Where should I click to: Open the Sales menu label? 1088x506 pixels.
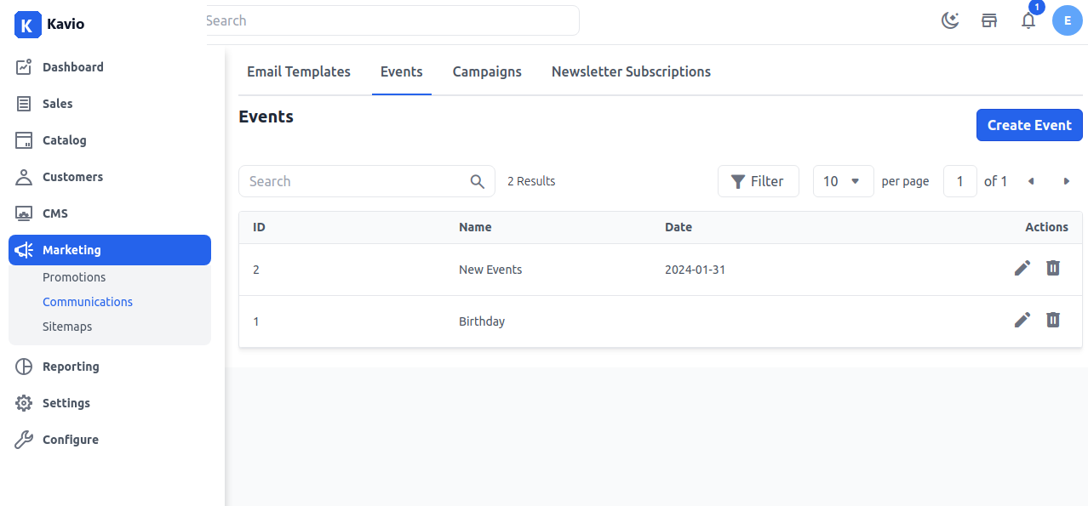[58, 104]
